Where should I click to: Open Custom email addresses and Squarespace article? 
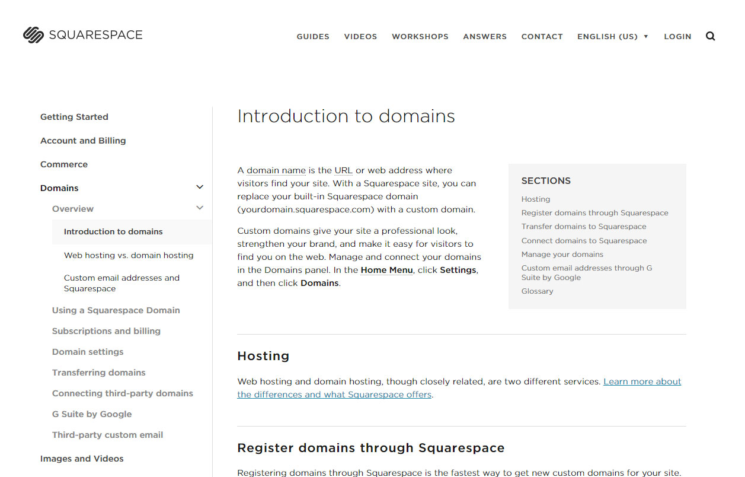(121, 283)
